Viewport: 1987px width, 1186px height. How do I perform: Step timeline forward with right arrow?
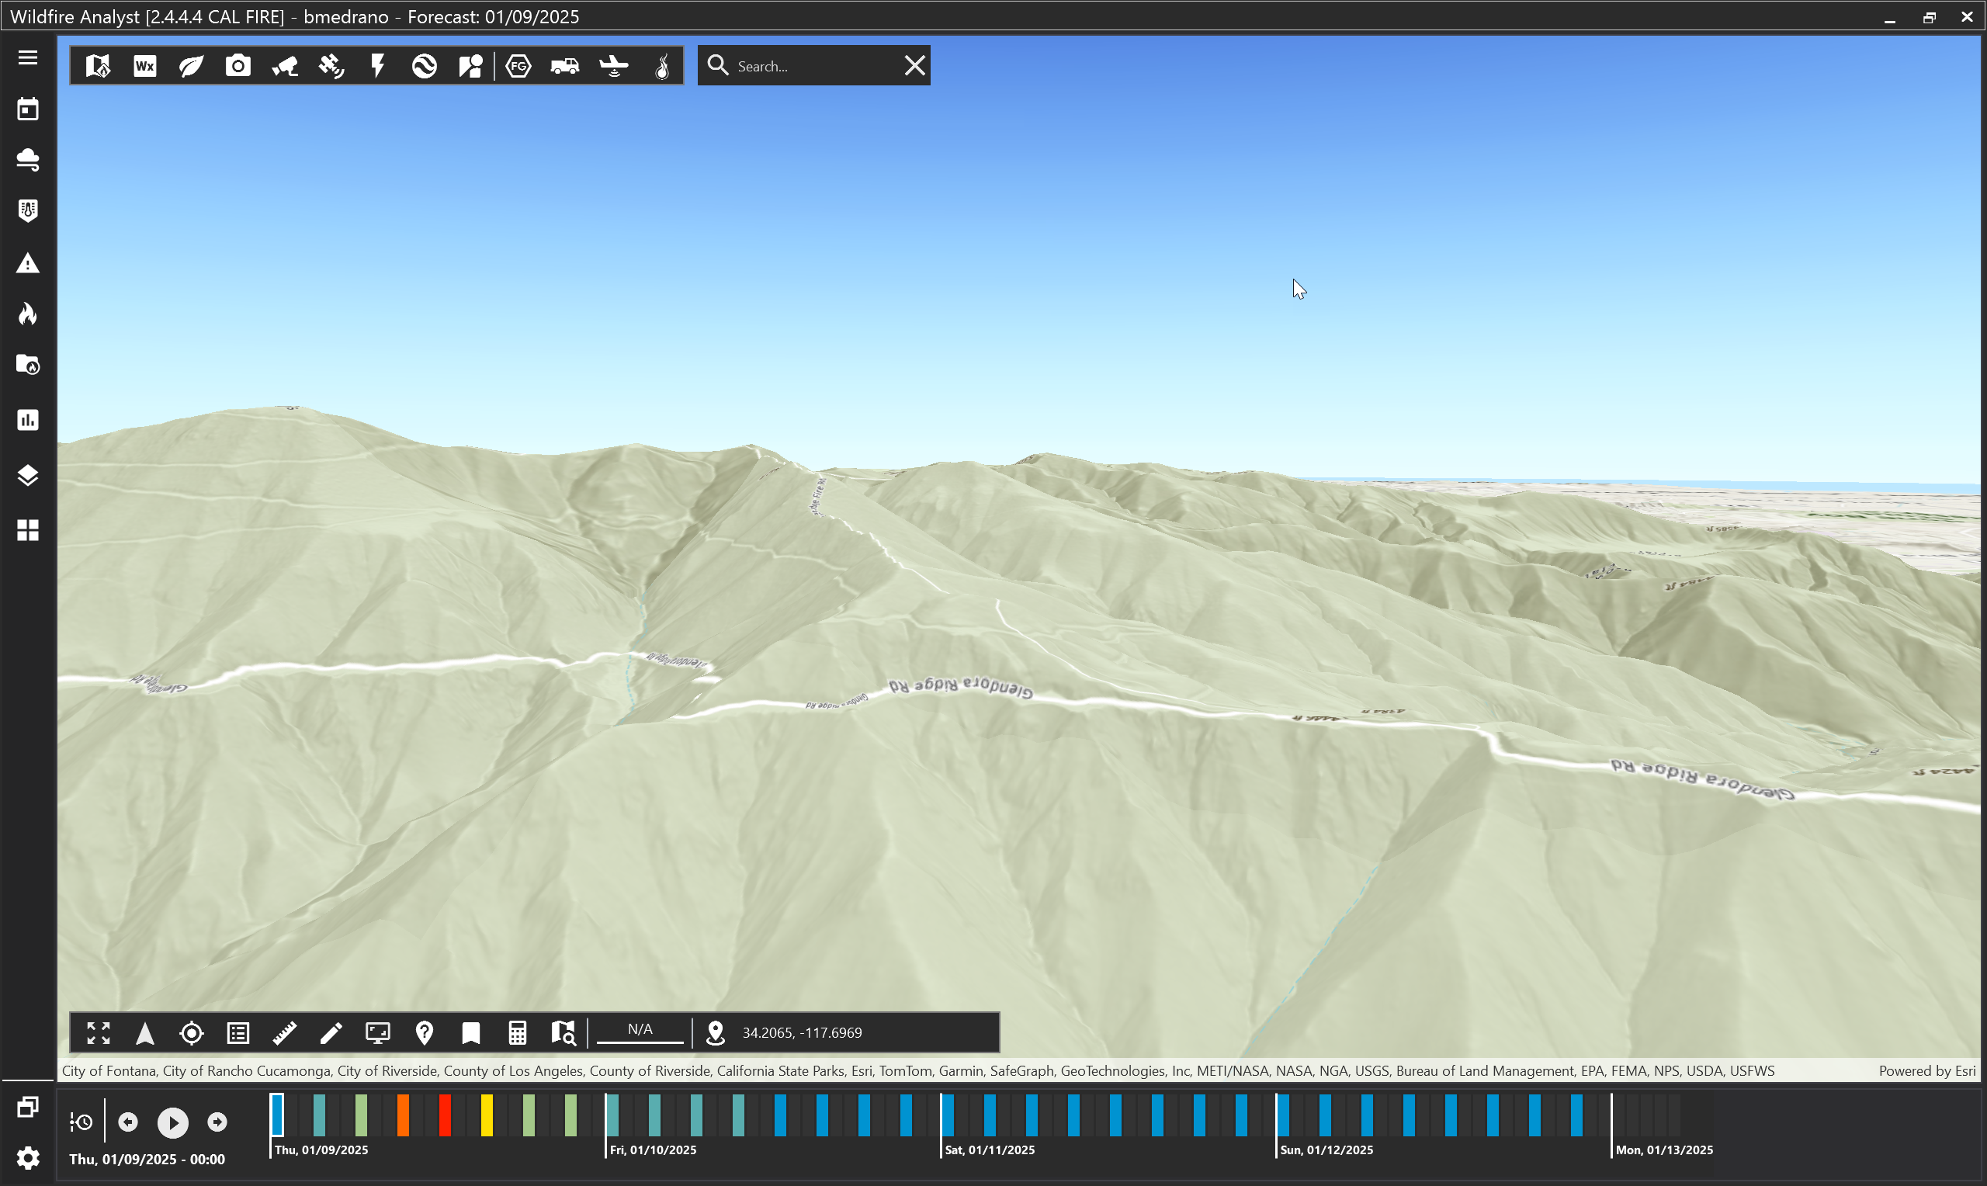(217, 1122)
